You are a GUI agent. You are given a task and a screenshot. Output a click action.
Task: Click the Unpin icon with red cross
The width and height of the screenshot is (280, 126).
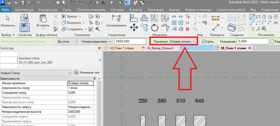(187, 16)
